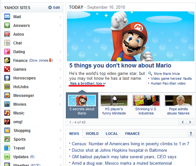Select the Games dice icon
This screenshot has width=196, height=166.
click(7, 69)
